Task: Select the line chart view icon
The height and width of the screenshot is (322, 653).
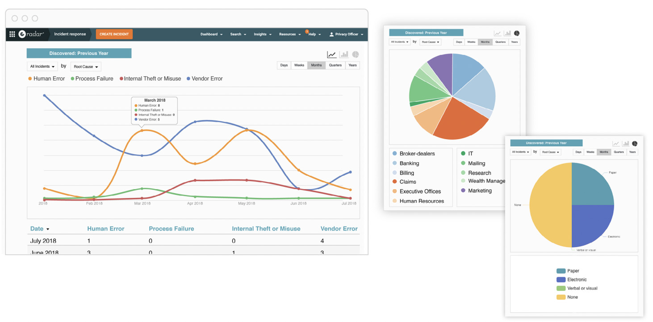Action: pos(332,54)
